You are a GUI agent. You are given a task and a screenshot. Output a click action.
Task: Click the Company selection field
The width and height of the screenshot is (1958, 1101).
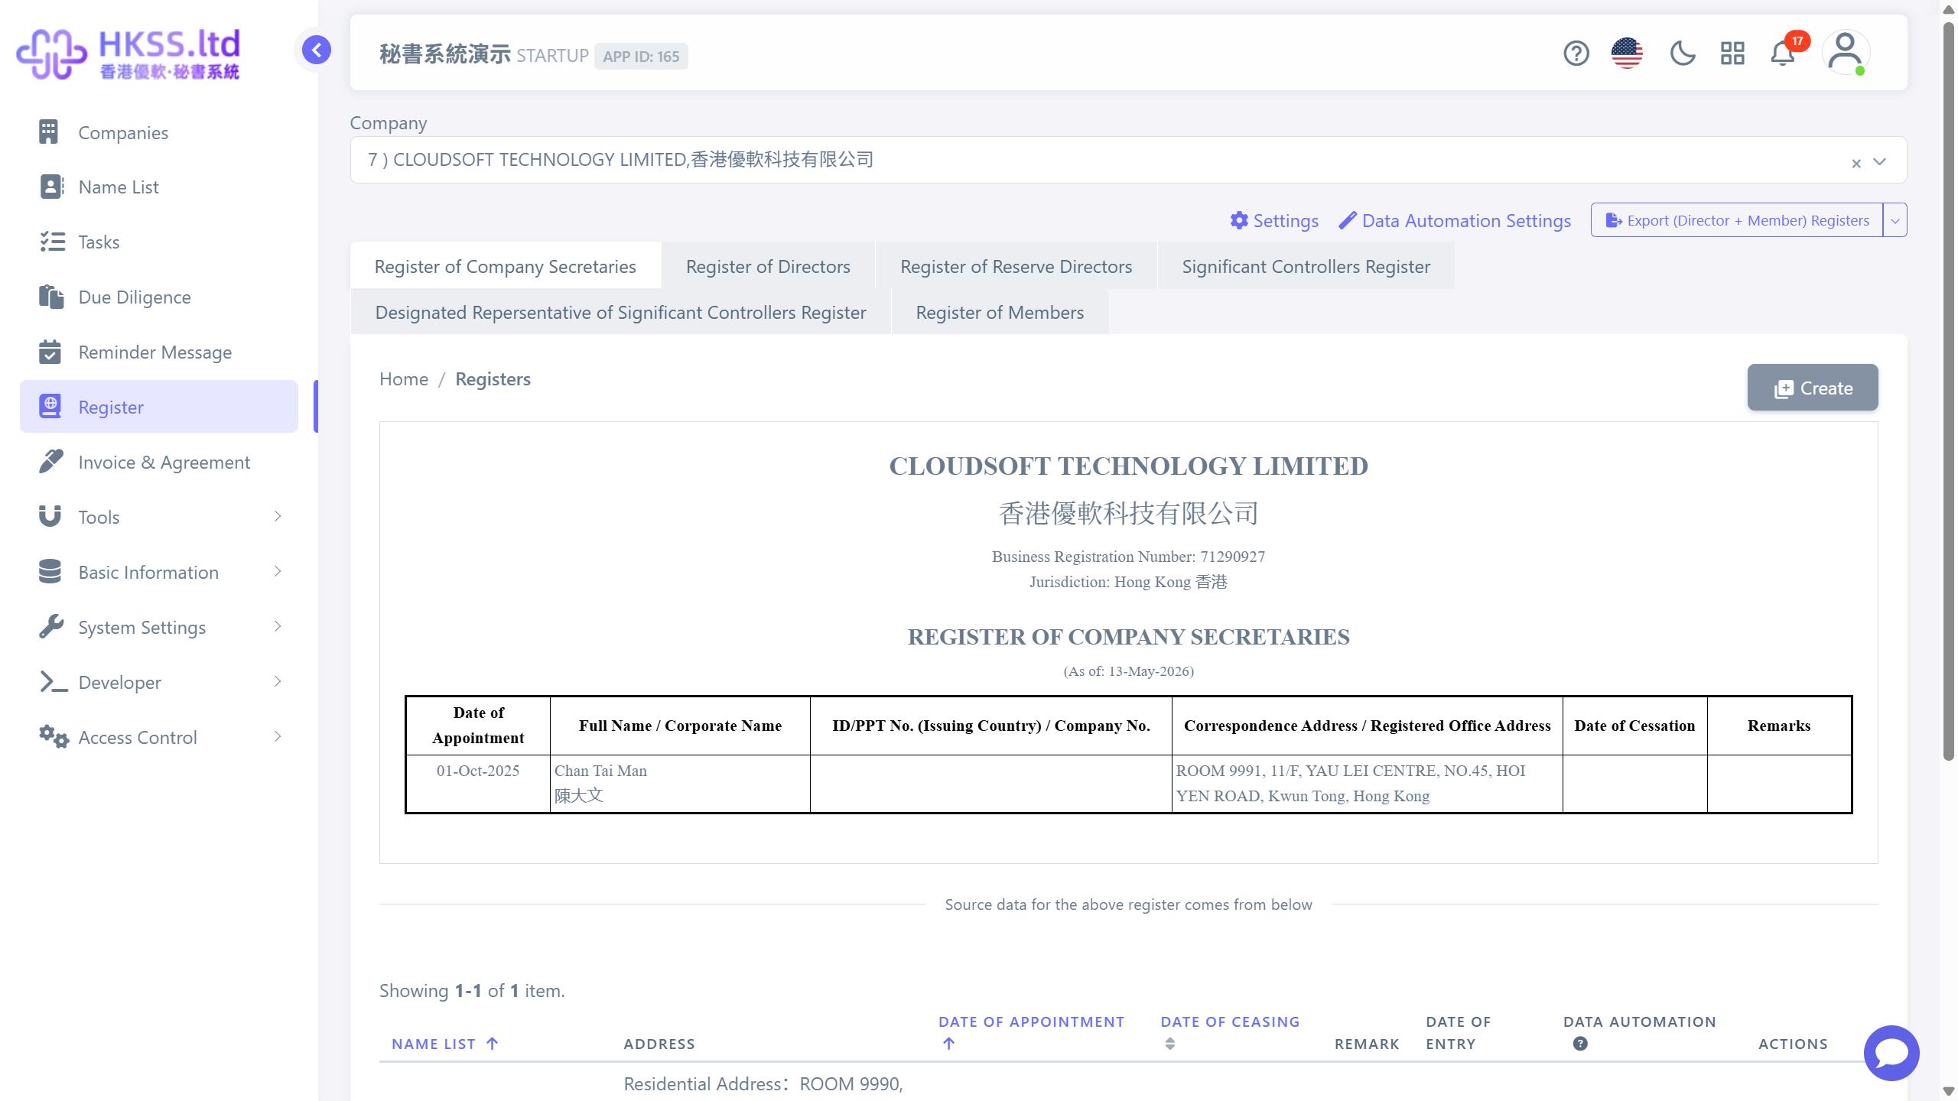[x=1128, y=160]
